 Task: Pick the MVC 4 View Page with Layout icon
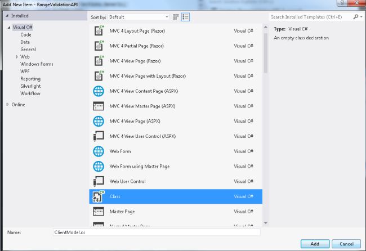(x=99, y=76)
